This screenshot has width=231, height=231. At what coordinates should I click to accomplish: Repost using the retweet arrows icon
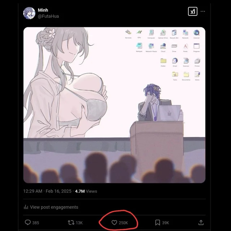tap(71, 222)
